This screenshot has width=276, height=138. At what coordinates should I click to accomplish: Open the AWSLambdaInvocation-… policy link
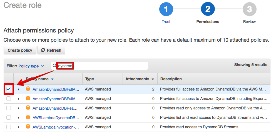56,127
